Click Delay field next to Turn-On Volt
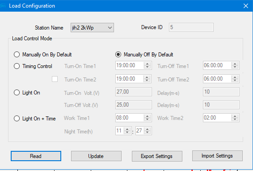253x171 pixels. point(221,92)
